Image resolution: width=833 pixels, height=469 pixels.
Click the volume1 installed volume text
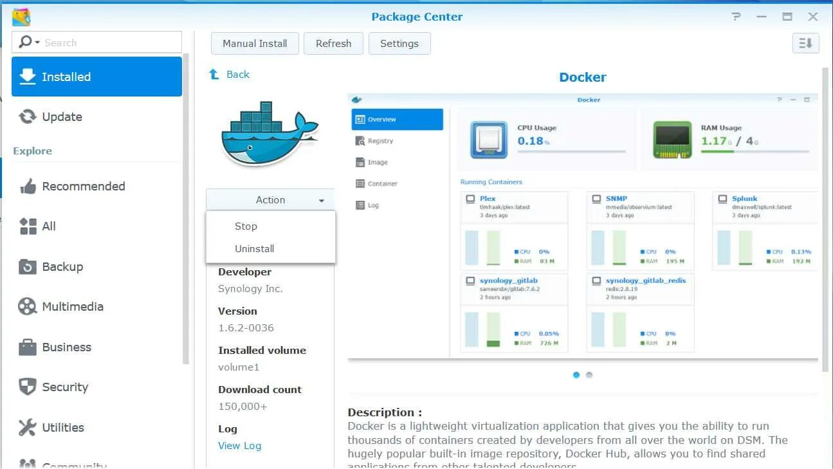pos(239,367)
